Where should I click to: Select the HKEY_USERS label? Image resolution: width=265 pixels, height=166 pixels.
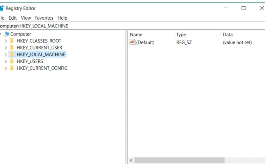coord(30,61)
